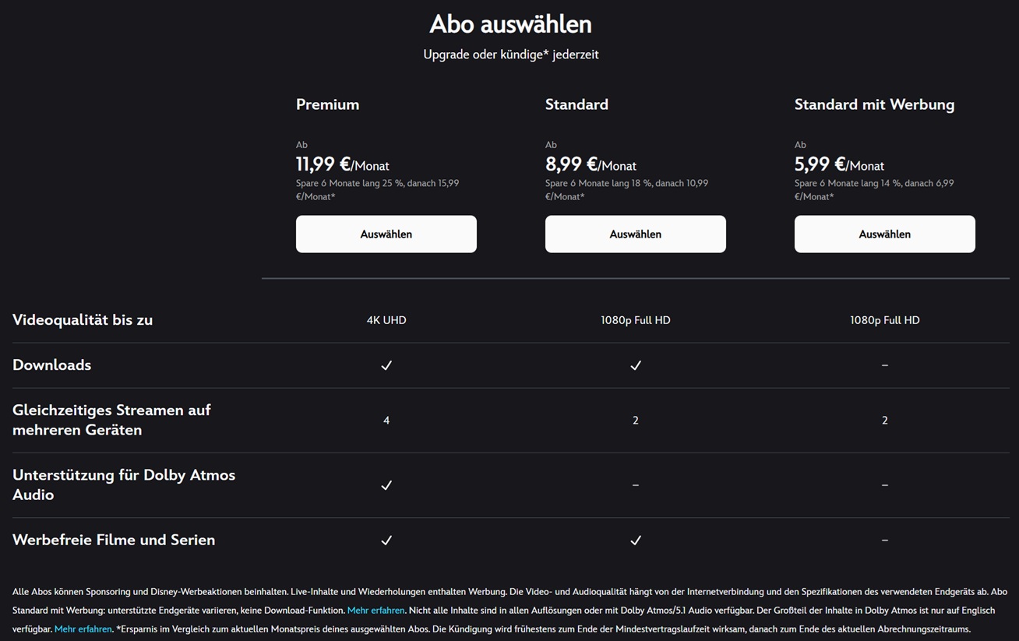This screenshot has height=641, width=1019.
Task: Click the 4K UHD video quality cell
Action: click(386, 320)
